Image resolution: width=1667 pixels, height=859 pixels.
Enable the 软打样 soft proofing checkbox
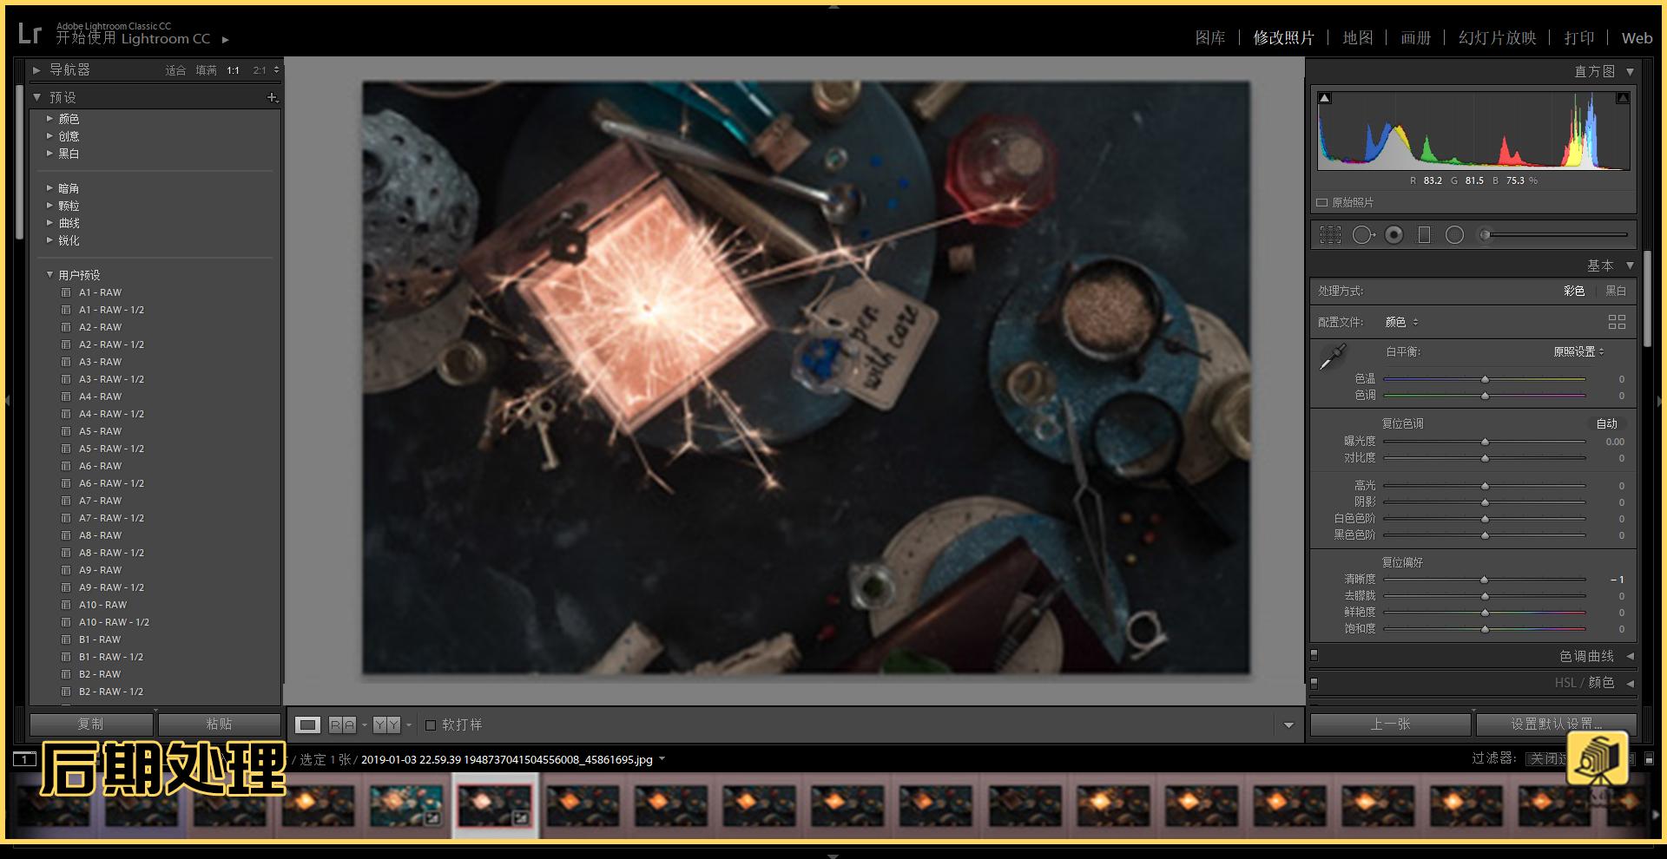(x=431, y=725)
